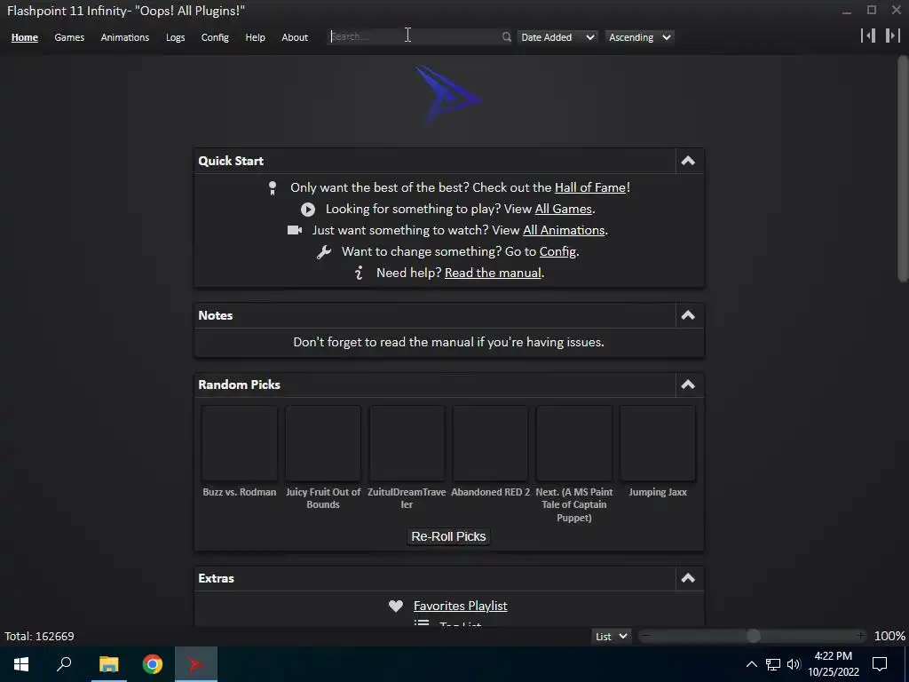The width and height of the screenshot is (909, 682).
Task: Follow the Config link in Quick Start
Action: coord(557,251)
